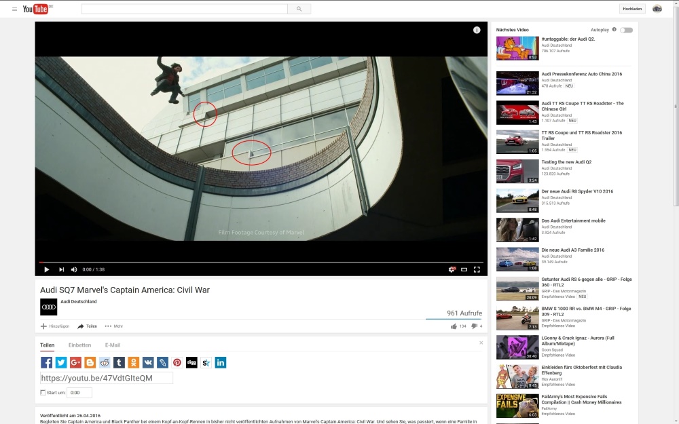Screen dimensions: 679x424
Task: Select the youtu.be share URL field
Action: (x=107, y=378)
